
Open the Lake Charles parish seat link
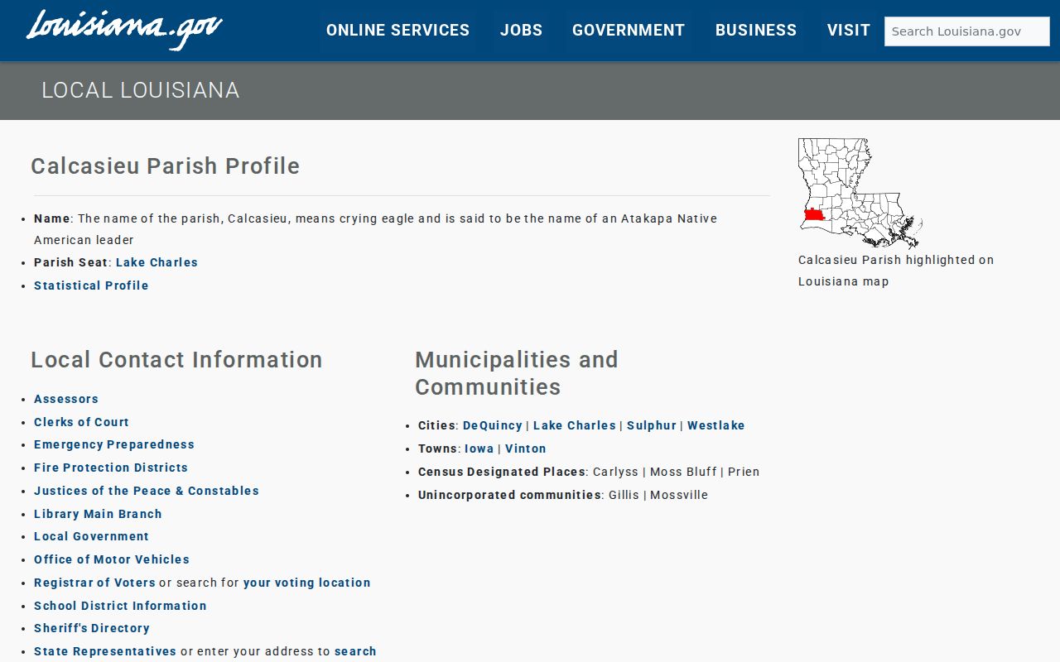coord(157,262)
